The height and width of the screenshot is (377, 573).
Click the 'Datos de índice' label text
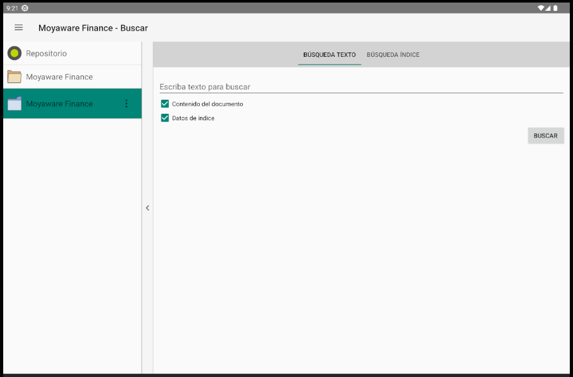(193, 118)
